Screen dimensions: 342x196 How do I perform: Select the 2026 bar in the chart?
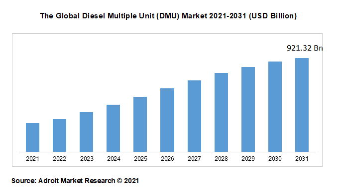coord(167,120)
